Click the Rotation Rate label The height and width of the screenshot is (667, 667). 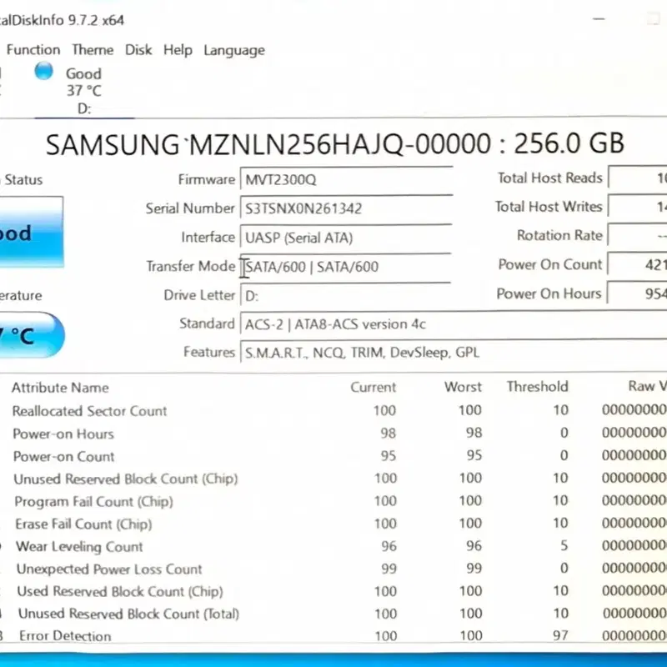[x=559, y=235]
